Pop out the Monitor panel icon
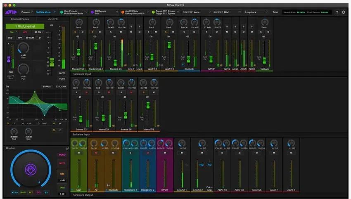The image size is (351, 199). [67, 148]
